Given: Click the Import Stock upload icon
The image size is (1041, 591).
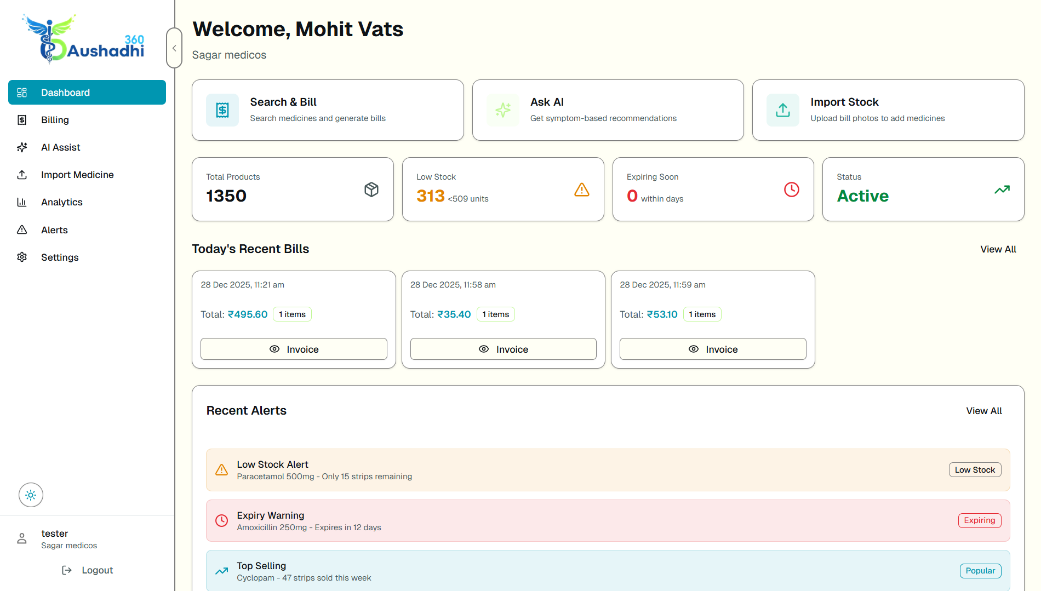Looking at the screenshot, I should [783, 110].
